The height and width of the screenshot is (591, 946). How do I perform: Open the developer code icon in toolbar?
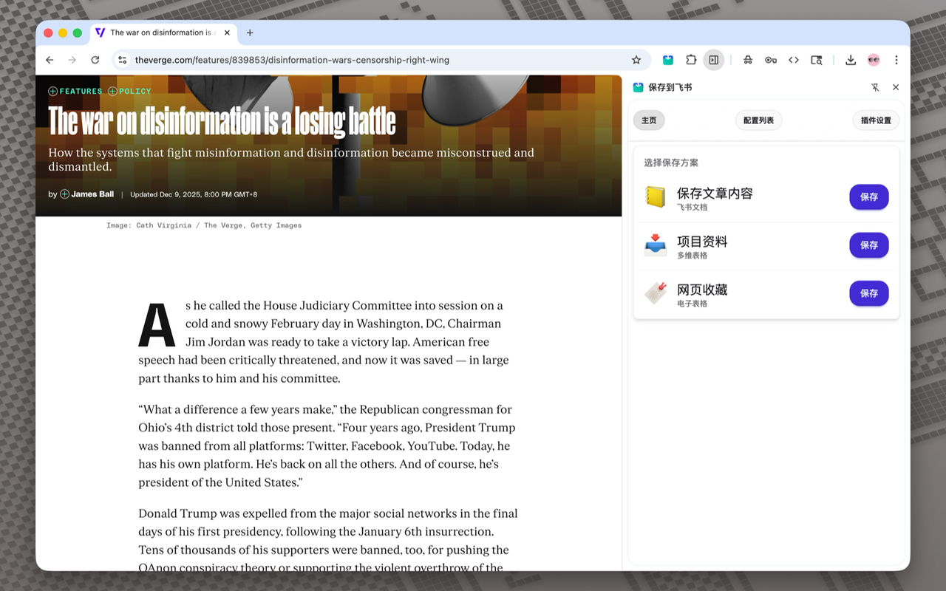point(794,60)
